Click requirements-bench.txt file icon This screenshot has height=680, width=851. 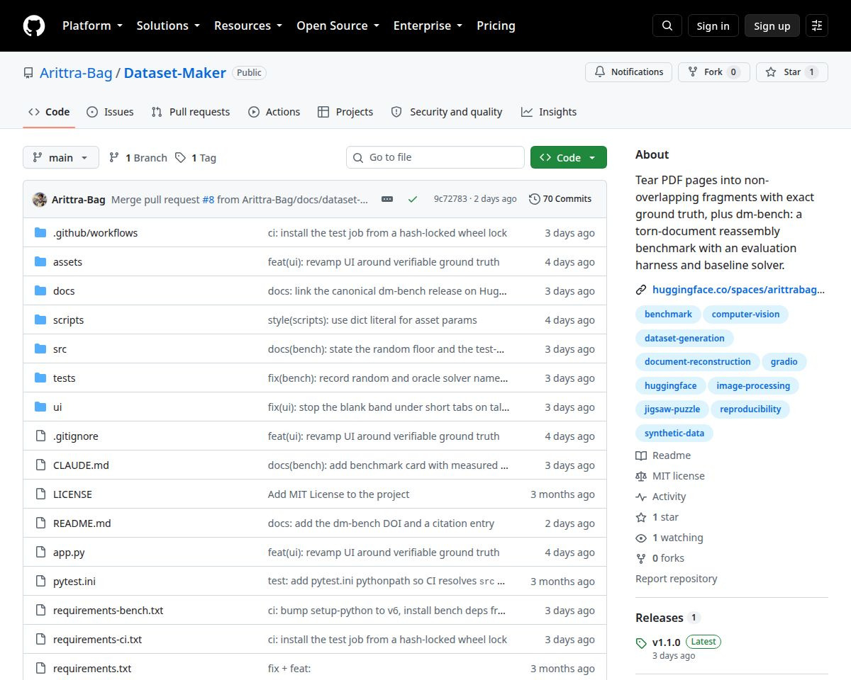click(x=40, y=611)
